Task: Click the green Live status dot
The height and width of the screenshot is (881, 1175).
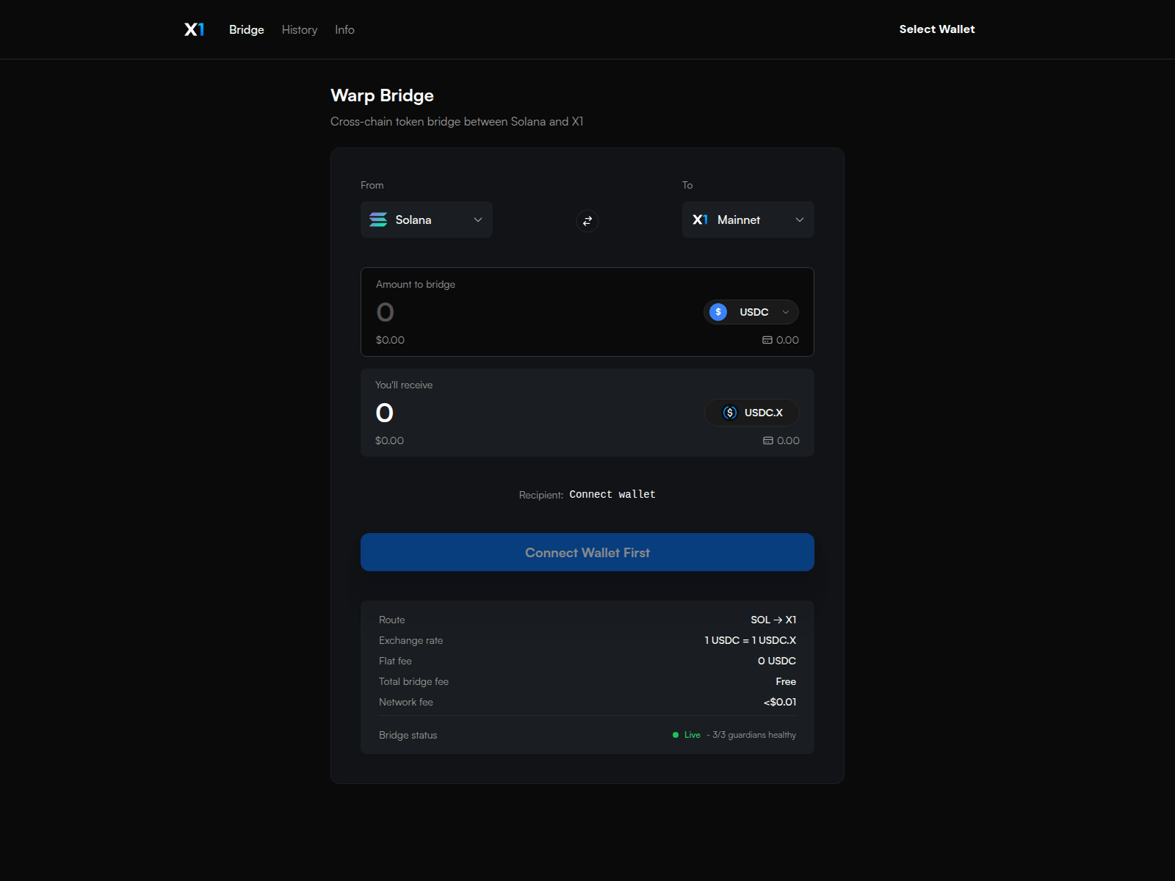Action: (x=676, y=735)
